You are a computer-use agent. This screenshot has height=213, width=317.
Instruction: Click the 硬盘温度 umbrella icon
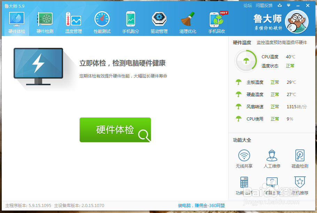239,94
